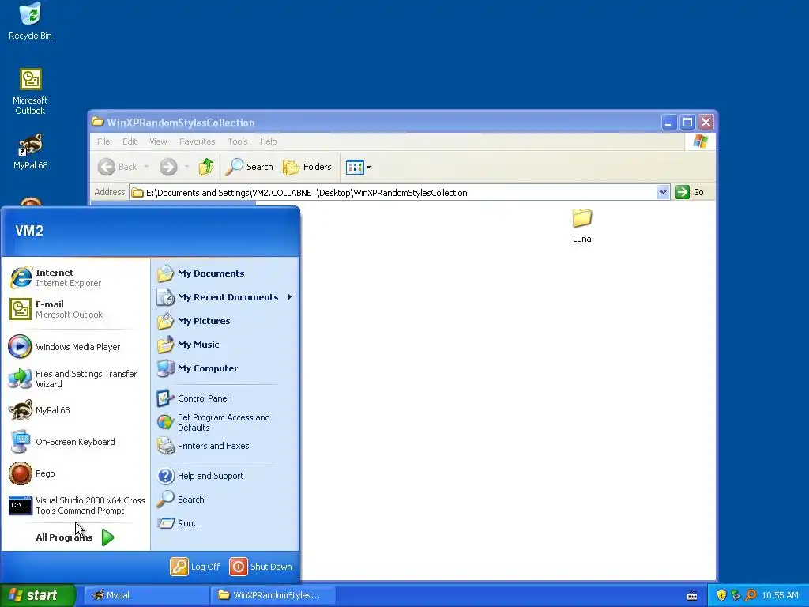Toggle the Folders pane button
The height and width of the screenshot is (607, 809).
pyautogui.click(x=307, y=167)
